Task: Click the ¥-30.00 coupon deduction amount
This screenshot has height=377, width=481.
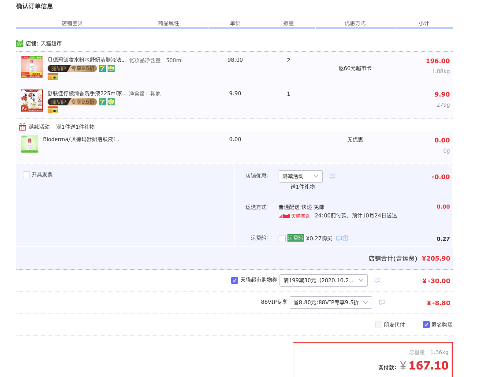Action: pyautogui.click(x=436, y=281)
